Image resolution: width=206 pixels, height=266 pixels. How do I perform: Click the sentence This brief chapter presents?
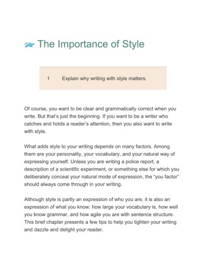click(x=100, y=226)
